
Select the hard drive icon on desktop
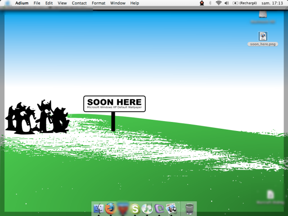tap(263, 14)
